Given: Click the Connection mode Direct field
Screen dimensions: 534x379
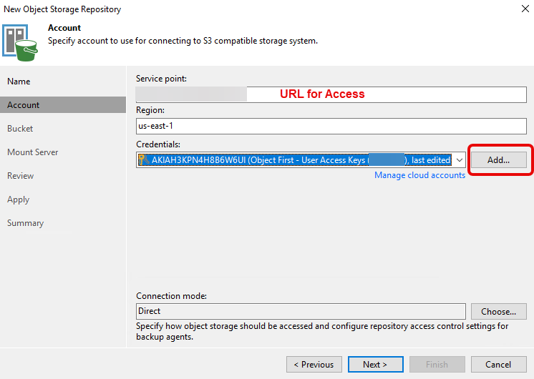Looking at the screenshot, I should [x=301, y=311].
